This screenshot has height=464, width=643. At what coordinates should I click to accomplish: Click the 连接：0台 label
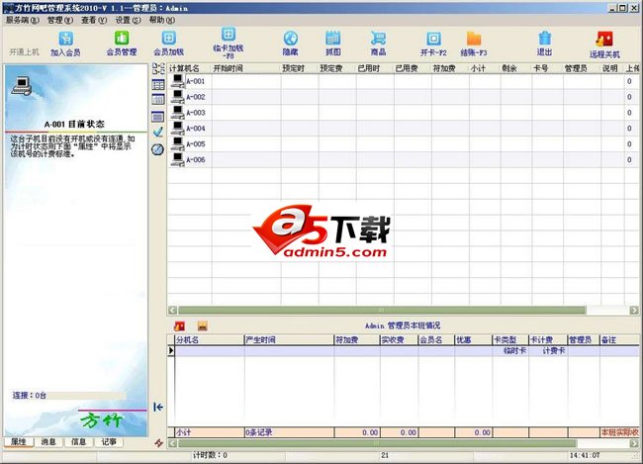(x=29, y=396)
